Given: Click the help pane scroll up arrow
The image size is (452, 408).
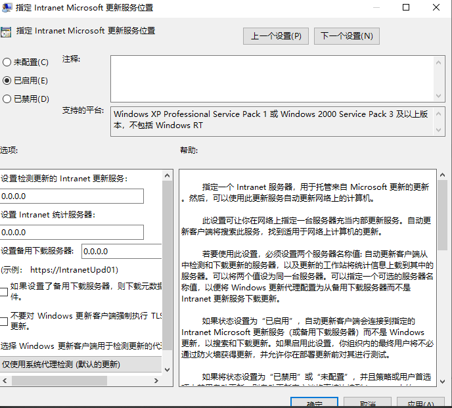Looking at the screenshot, I should tap(443, 175).
